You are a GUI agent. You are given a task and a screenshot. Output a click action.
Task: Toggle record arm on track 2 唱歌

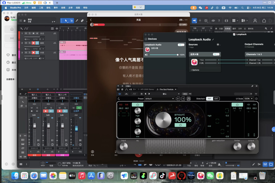pos(33,43)
